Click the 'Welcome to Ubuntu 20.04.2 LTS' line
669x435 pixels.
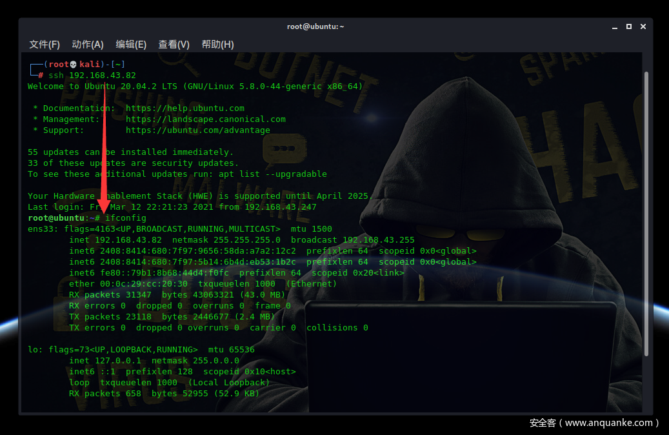coord(195,86)
